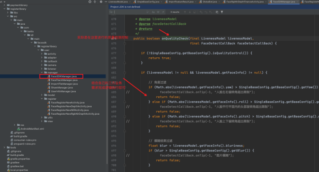Click the open results in find window icon

coord(217,12)
